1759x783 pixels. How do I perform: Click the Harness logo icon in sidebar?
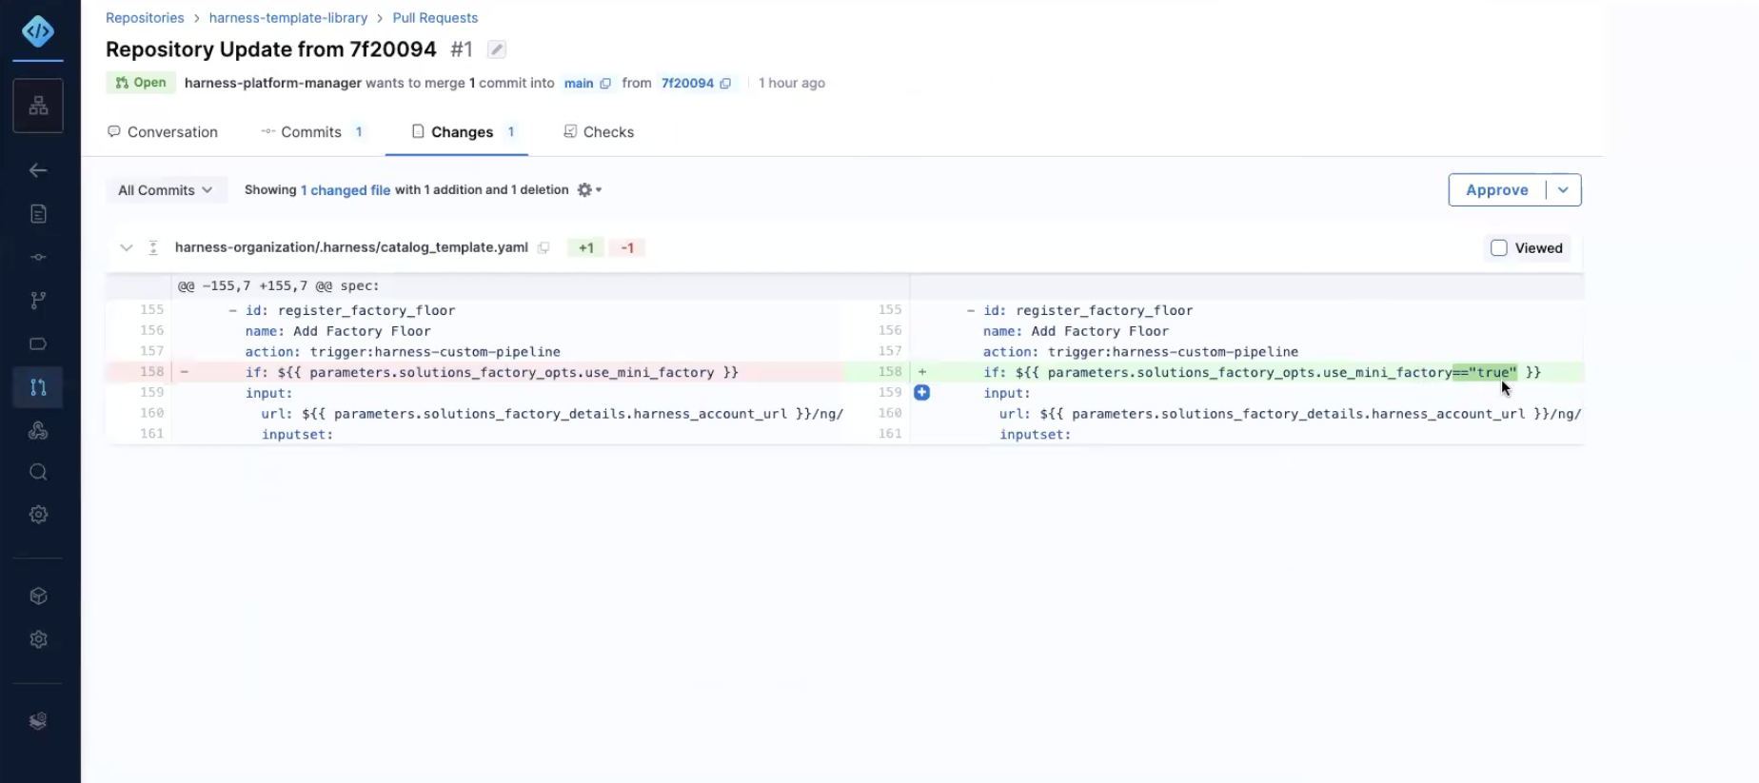click(38, 32)
